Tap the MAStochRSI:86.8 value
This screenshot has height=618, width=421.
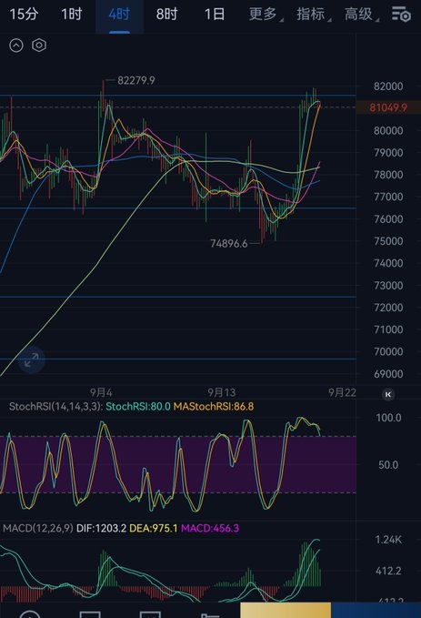coord(214,406)
